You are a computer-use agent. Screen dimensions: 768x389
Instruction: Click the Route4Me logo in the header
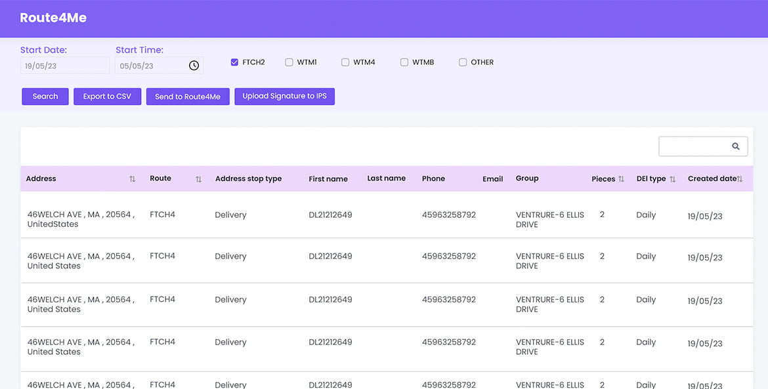(x=53, y=18)
